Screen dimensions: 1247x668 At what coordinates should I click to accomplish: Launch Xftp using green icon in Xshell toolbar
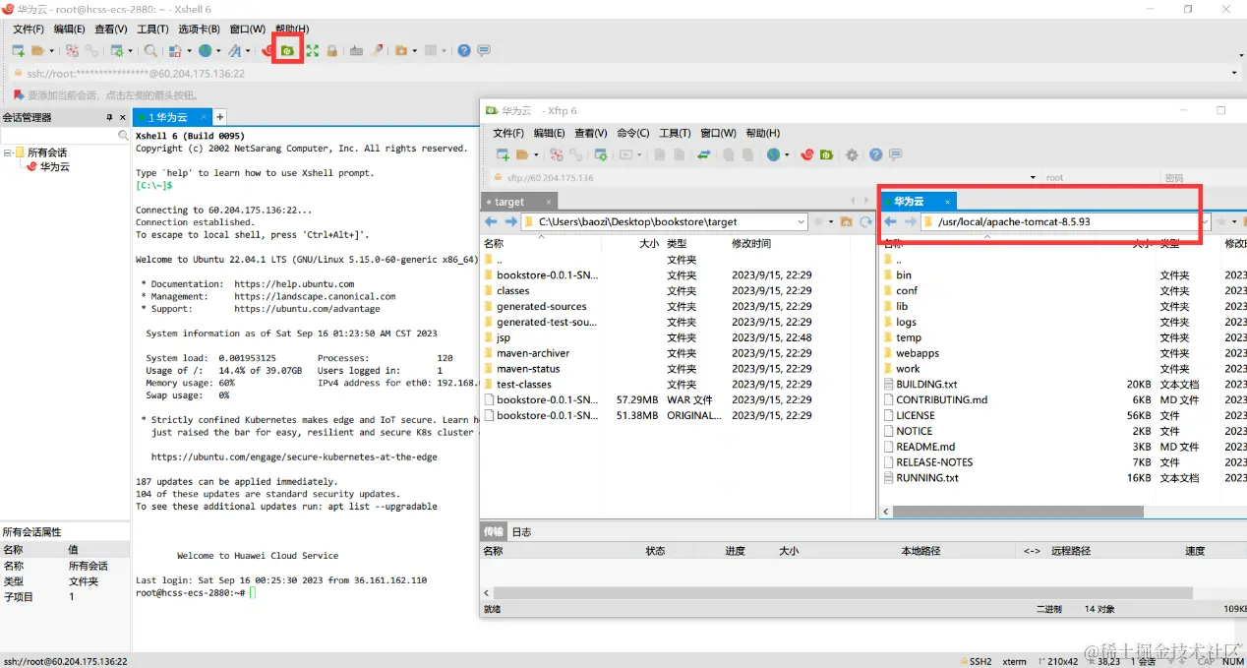click(287, 50)
